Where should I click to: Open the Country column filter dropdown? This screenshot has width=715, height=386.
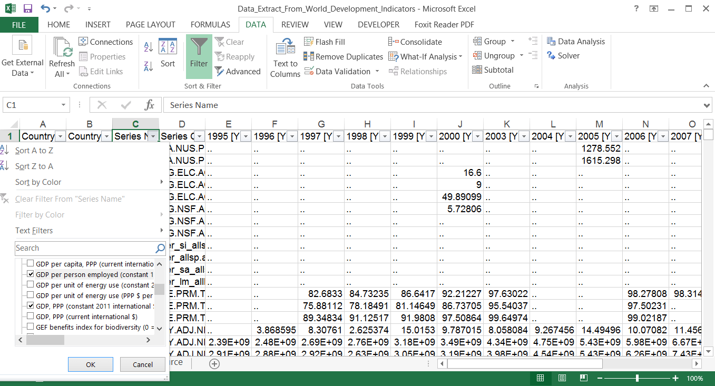[x=60, y=136]
